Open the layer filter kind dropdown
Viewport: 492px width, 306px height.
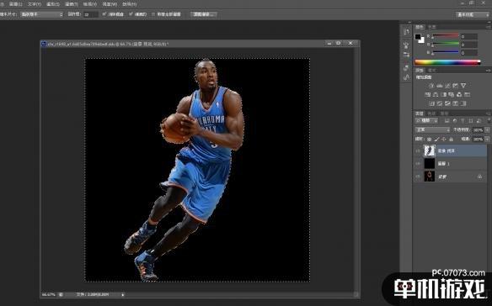tap(426, 120)
